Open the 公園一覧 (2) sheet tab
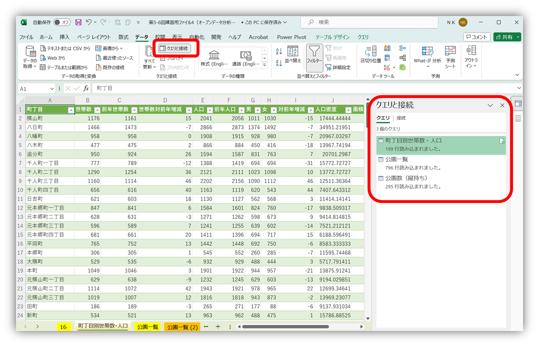 click(182, 326)
